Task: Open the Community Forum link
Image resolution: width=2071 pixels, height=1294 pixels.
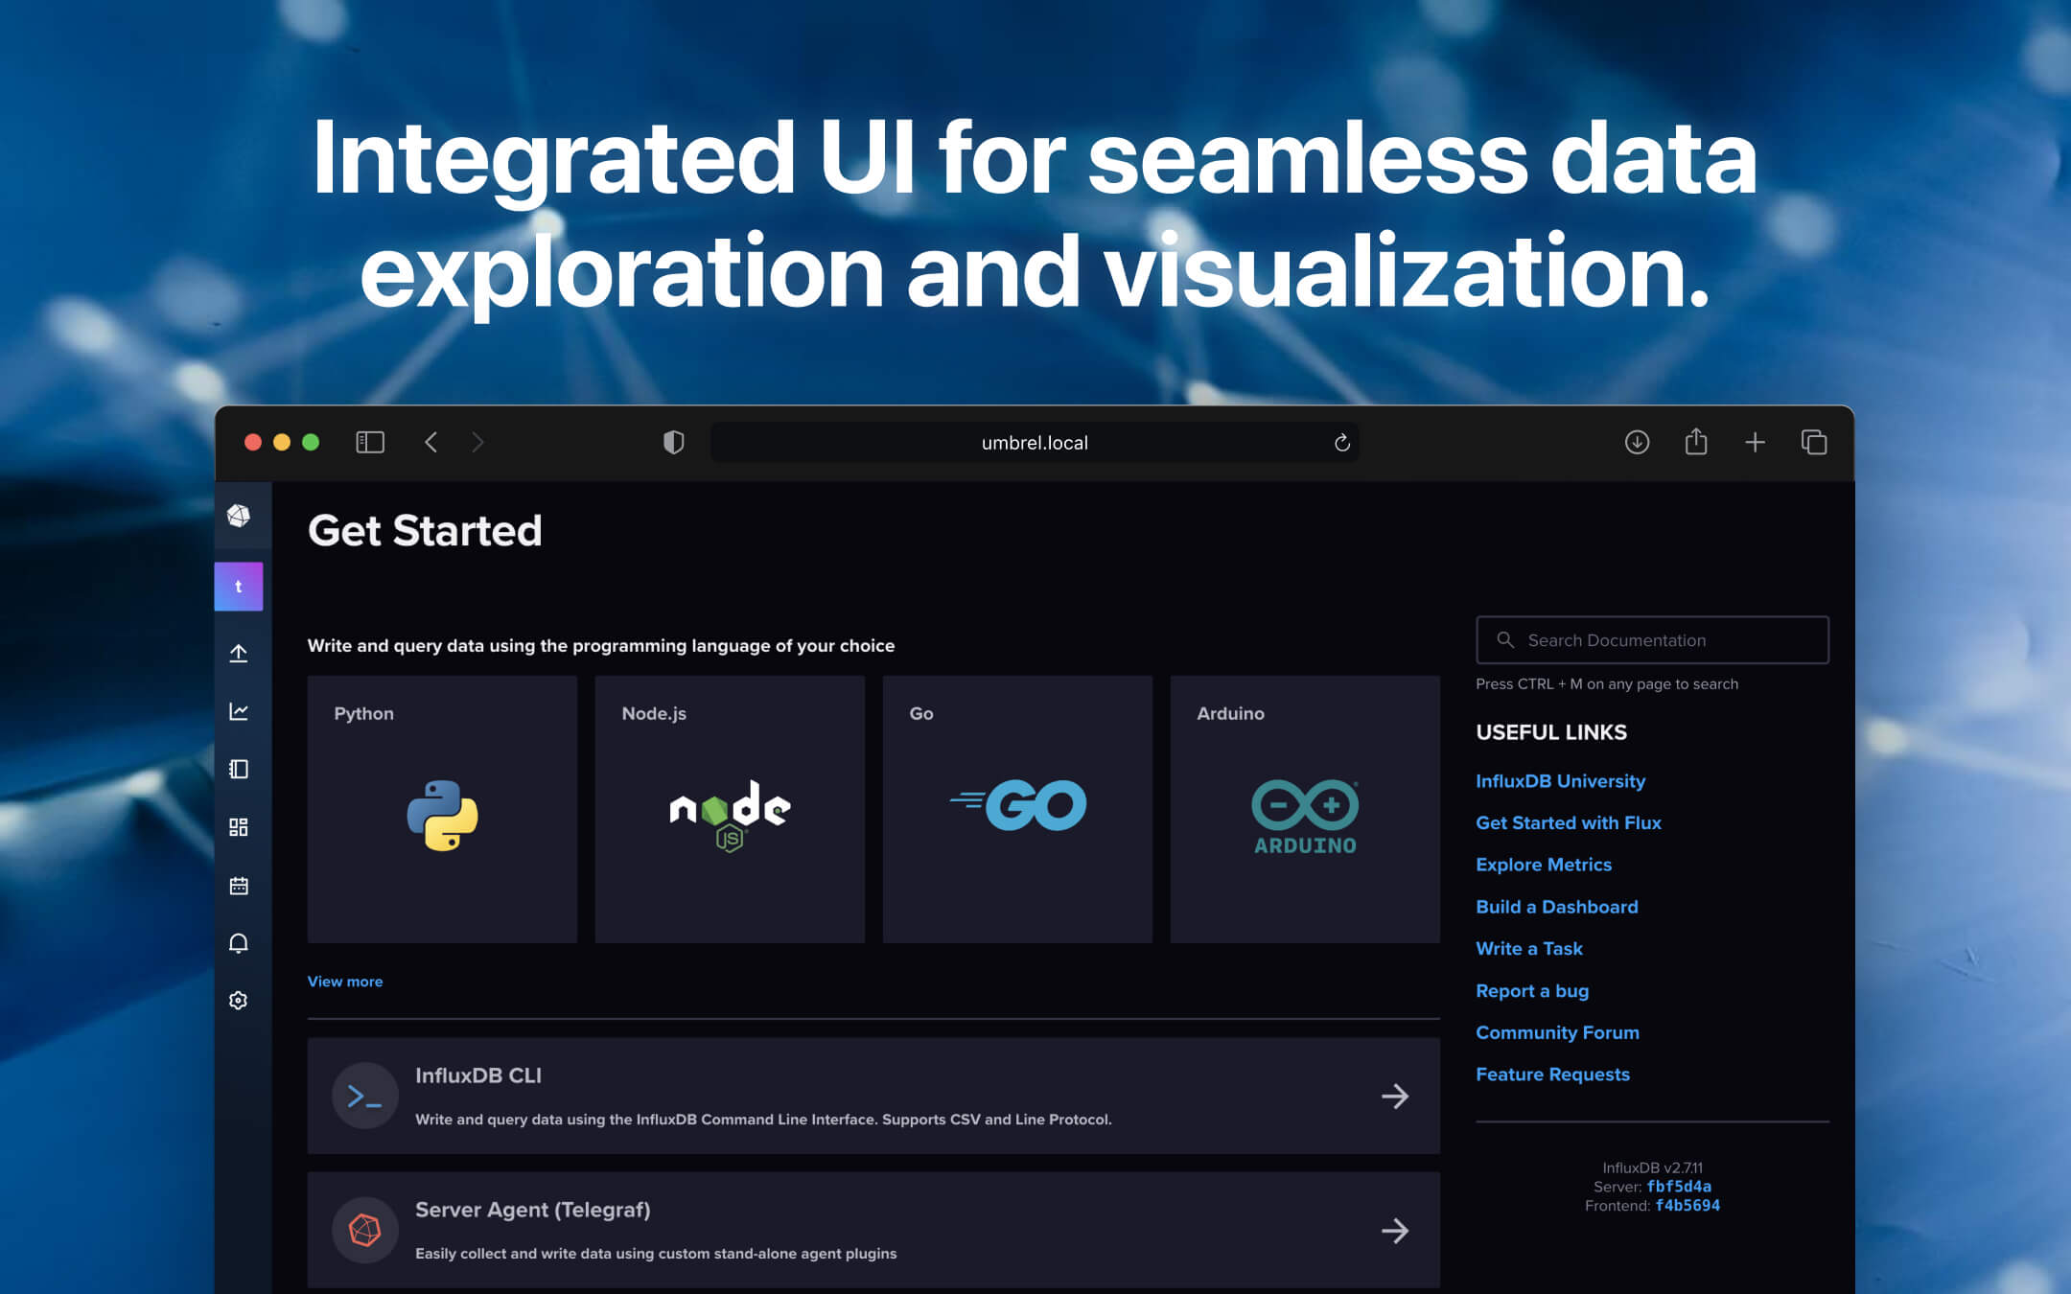Action: tap(1557, 1032)
